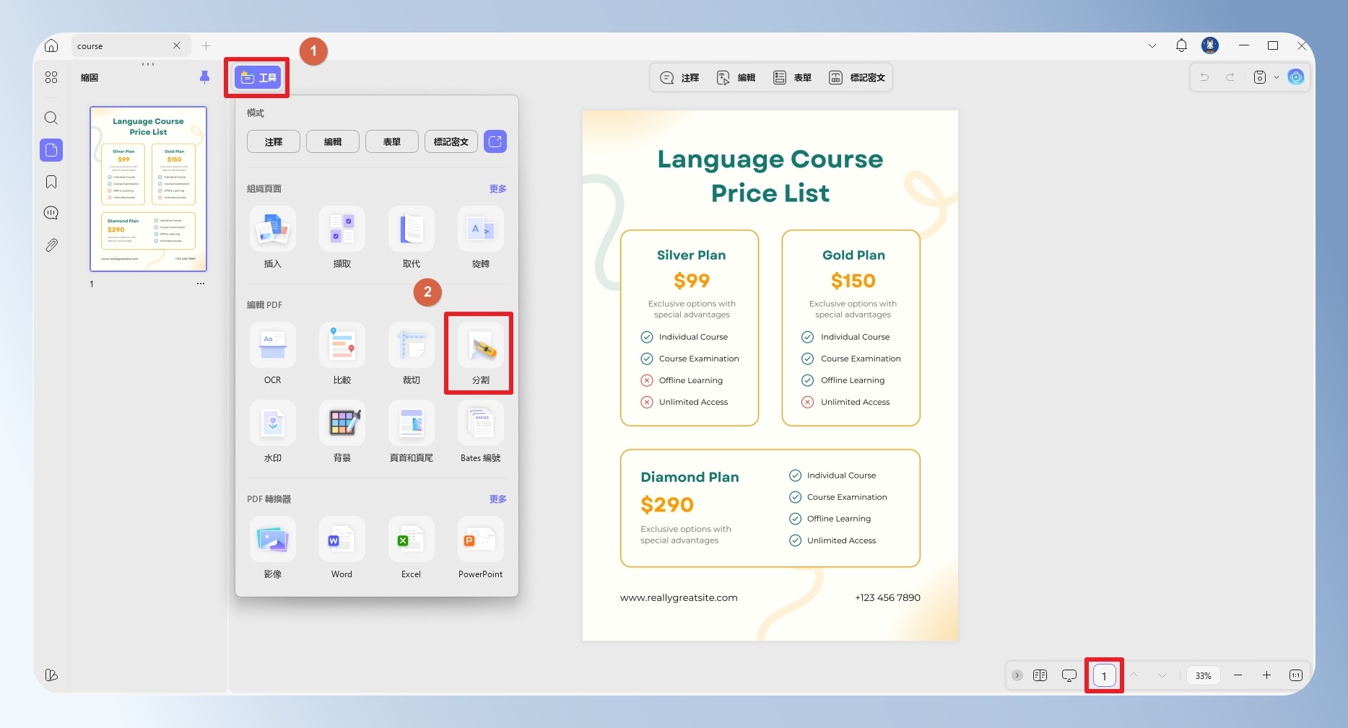
Task: Open the 水印 watermark tool
Action: tap(272, 431)
